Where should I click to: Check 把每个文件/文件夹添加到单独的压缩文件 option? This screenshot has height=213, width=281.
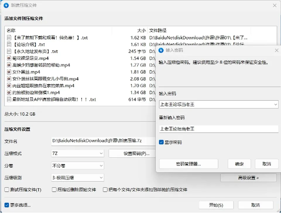(105, 190)
